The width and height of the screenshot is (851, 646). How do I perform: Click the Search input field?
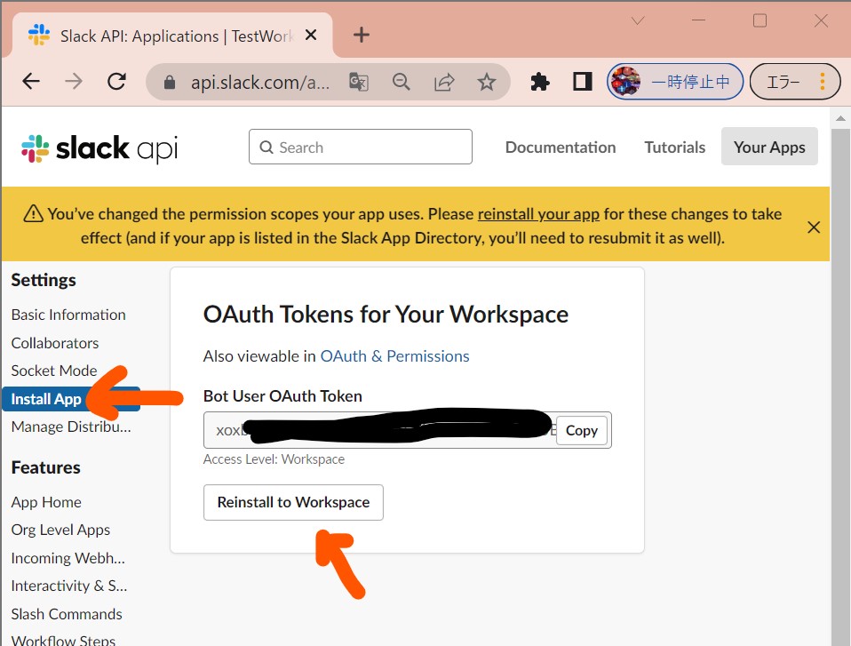[x=361, y=147]
